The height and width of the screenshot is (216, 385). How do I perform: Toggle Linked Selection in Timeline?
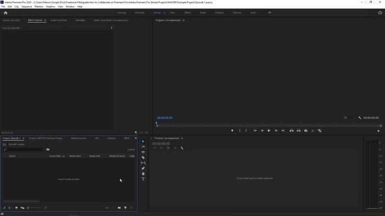pyautogui.click(x=168, y=148)
